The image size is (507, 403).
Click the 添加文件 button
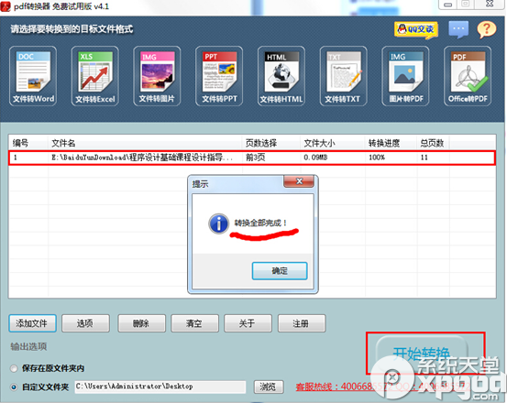point(32,323)
